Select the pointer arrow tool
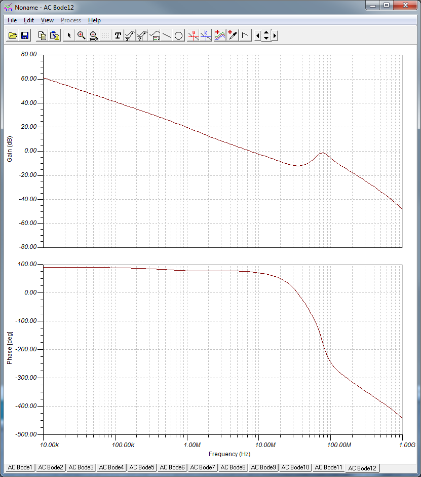This screenshot has width=421, height=477. tap(69, 35)
